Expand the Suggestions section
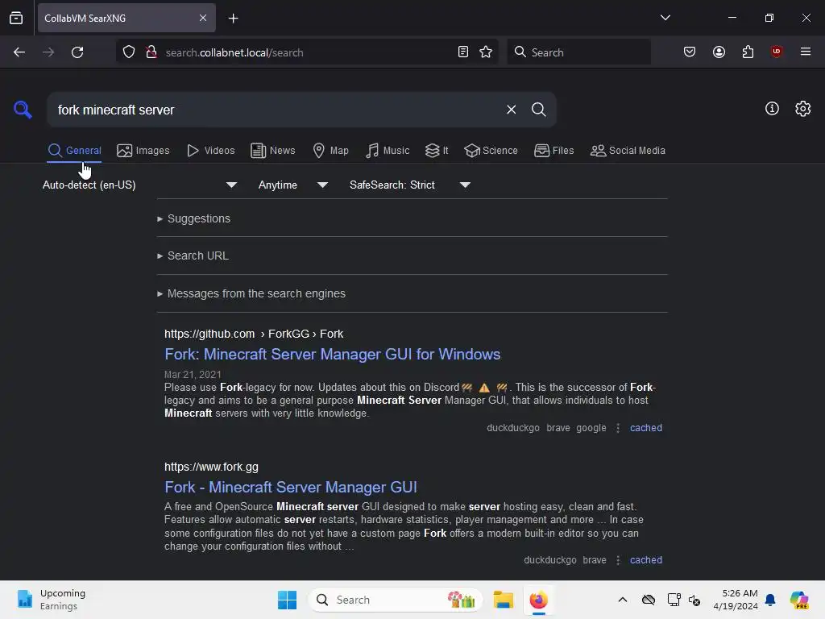Screen dimensions: 825x619 click(198, 218)
